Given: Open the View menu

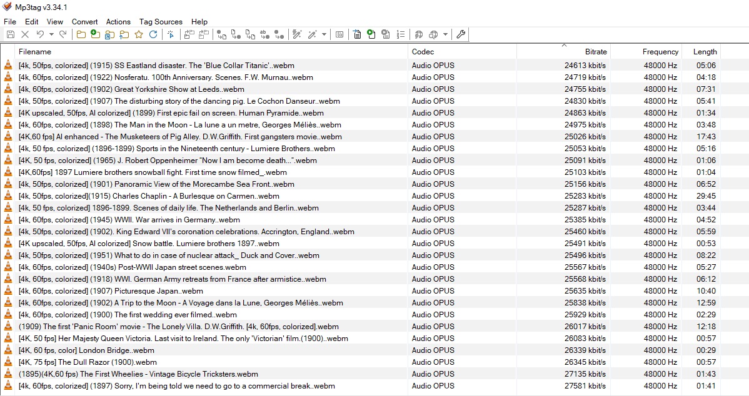Looking at the screenshot, I should tap(54, 21).
